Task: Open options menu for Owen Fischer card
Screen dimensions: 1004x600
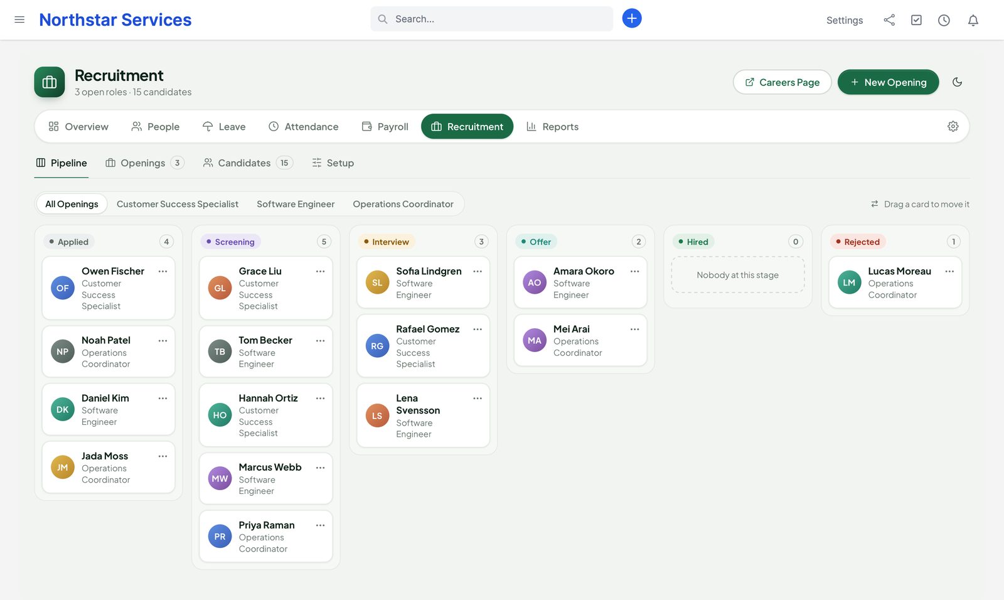Action: [x=163, y=271]
